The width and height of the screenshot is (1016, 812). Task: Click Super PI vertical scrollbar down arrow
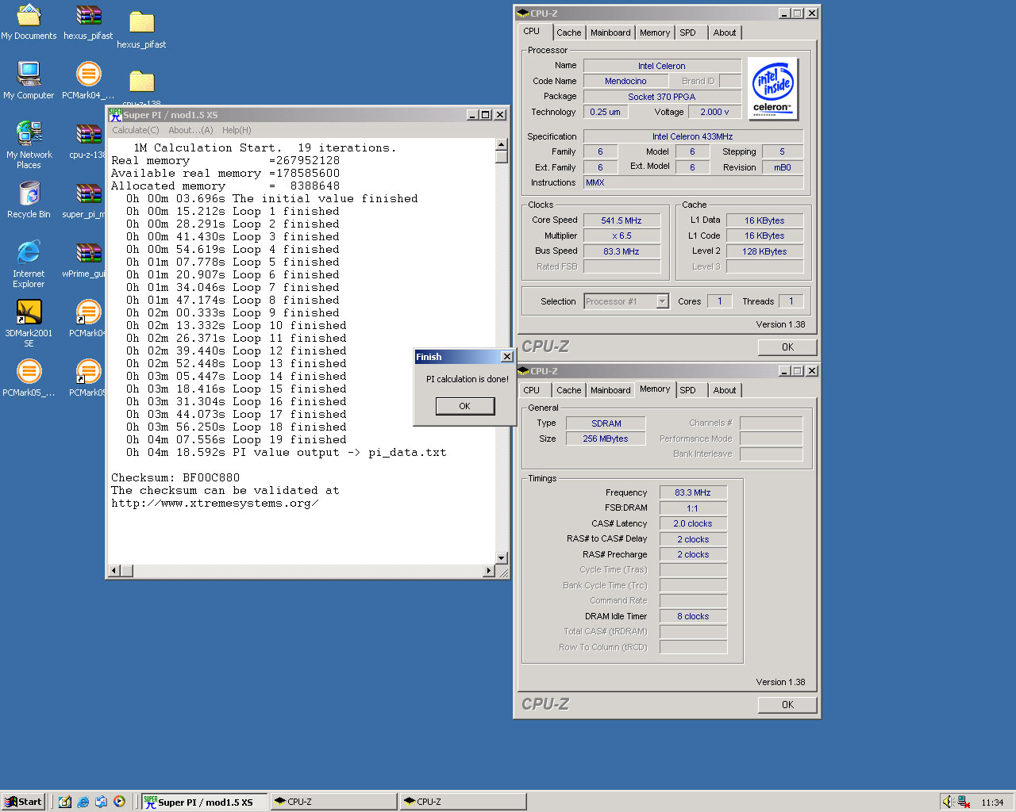pos(501,557)
